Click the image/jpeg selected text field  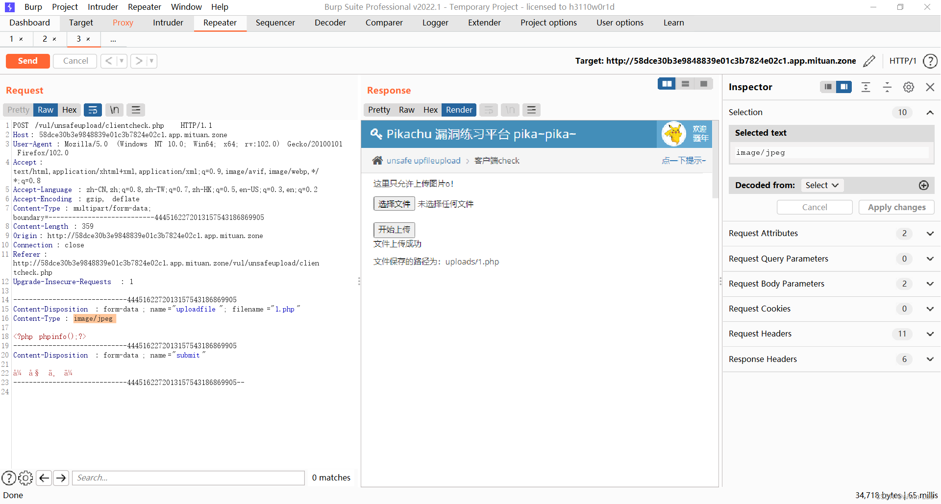(831, 153)
